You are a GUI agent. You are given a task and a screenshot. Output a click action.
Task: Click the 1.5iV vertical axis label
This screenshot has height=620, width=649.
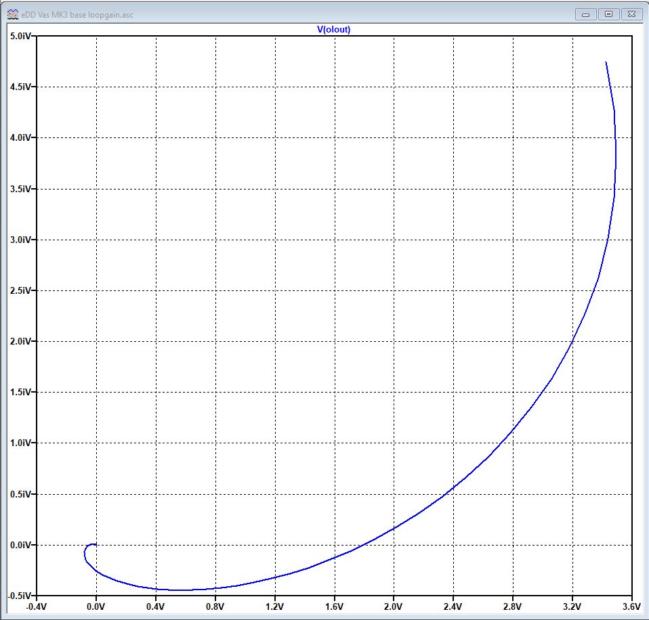20,392
